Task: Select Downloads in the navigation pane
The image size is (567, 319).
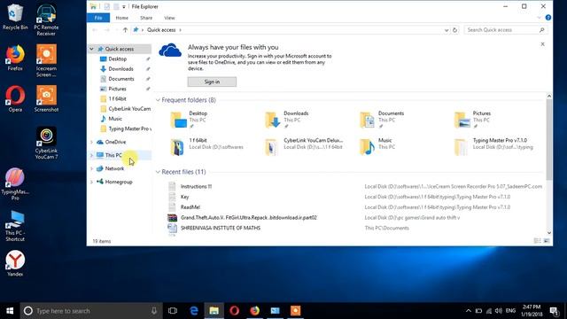Action: pos(120,69)
